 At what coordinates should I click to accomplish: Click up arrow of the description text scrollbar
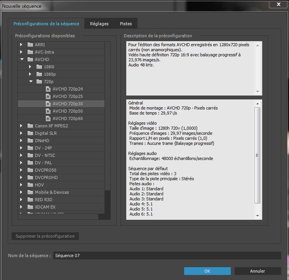[x=258, y=45]
